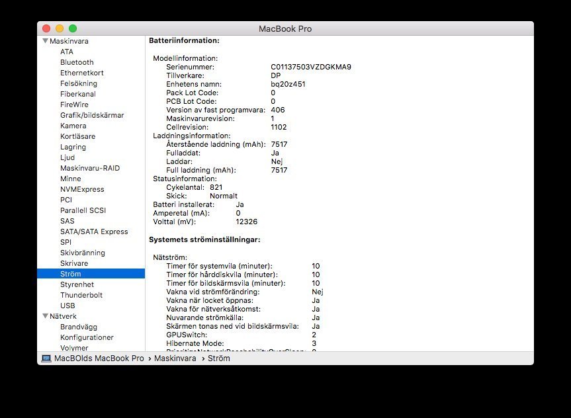Choose Grafik/bildskärmar from the sidebar
This screenshot has width=571, height=418.
coord(91,115)
